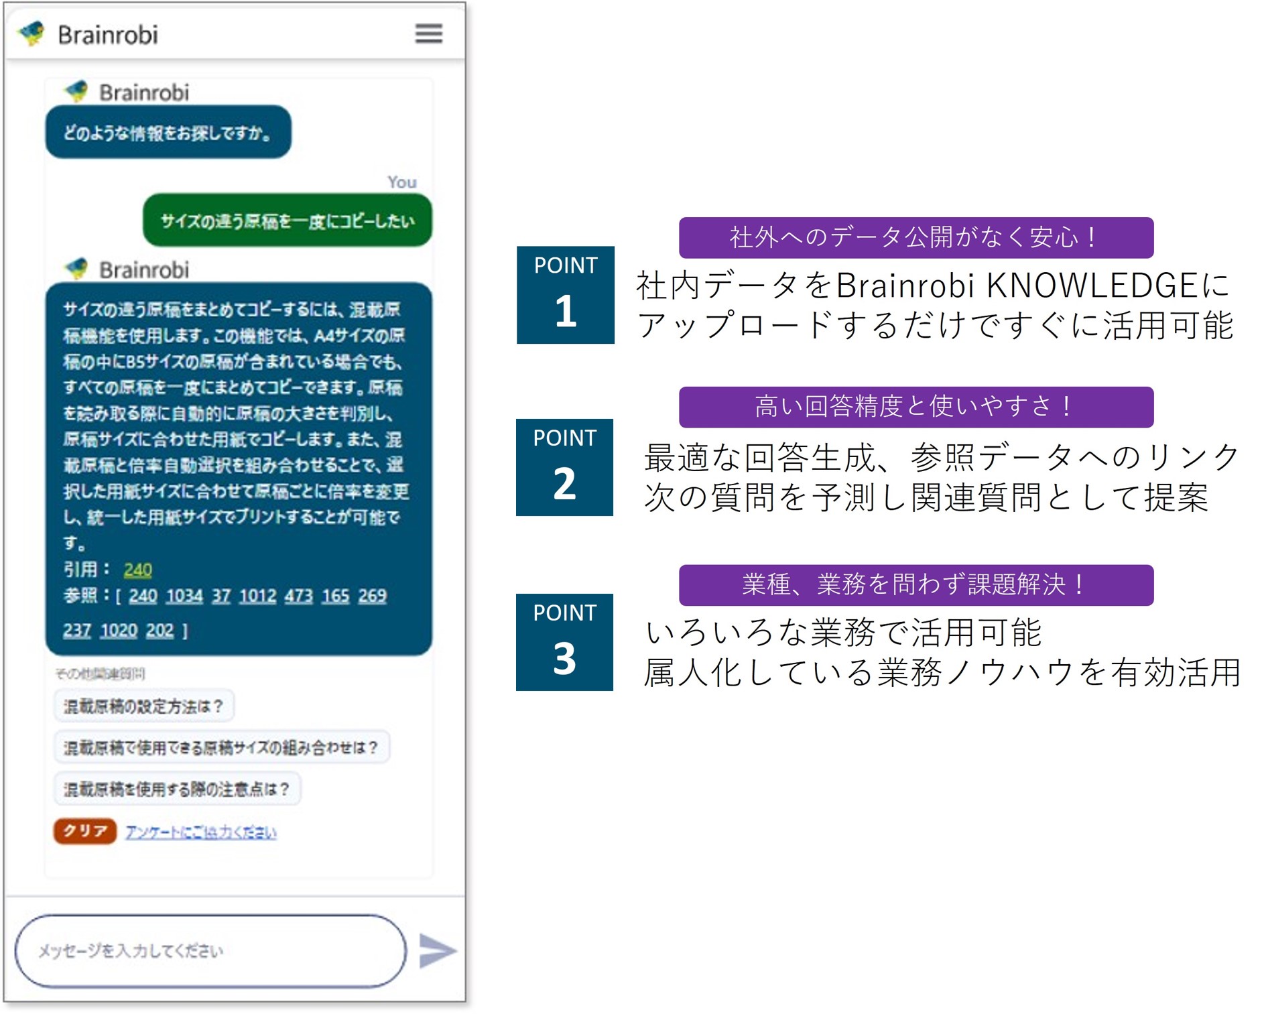This screenshot has height=1014, width=1264.
Task: Open reference link 237
Action: (77, 630)
